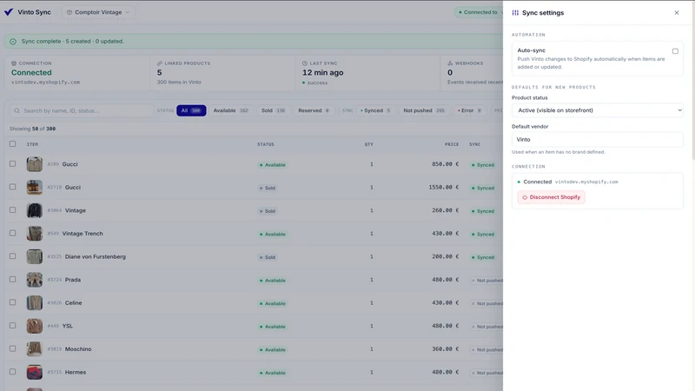Filter by Error sync status
Screen dimensions: 695x391
point(469,110)
